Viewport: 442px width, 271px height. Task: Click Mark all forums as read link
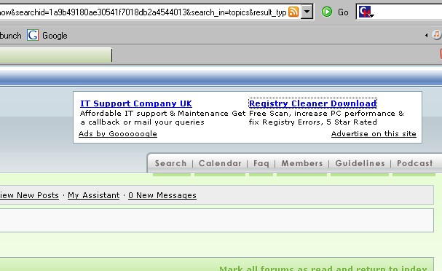coord(323,268)
